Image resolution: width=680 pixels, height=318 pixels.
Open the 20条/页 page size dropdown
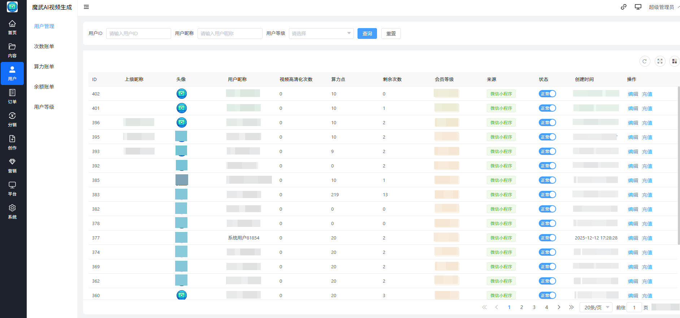tap(596, 307)
